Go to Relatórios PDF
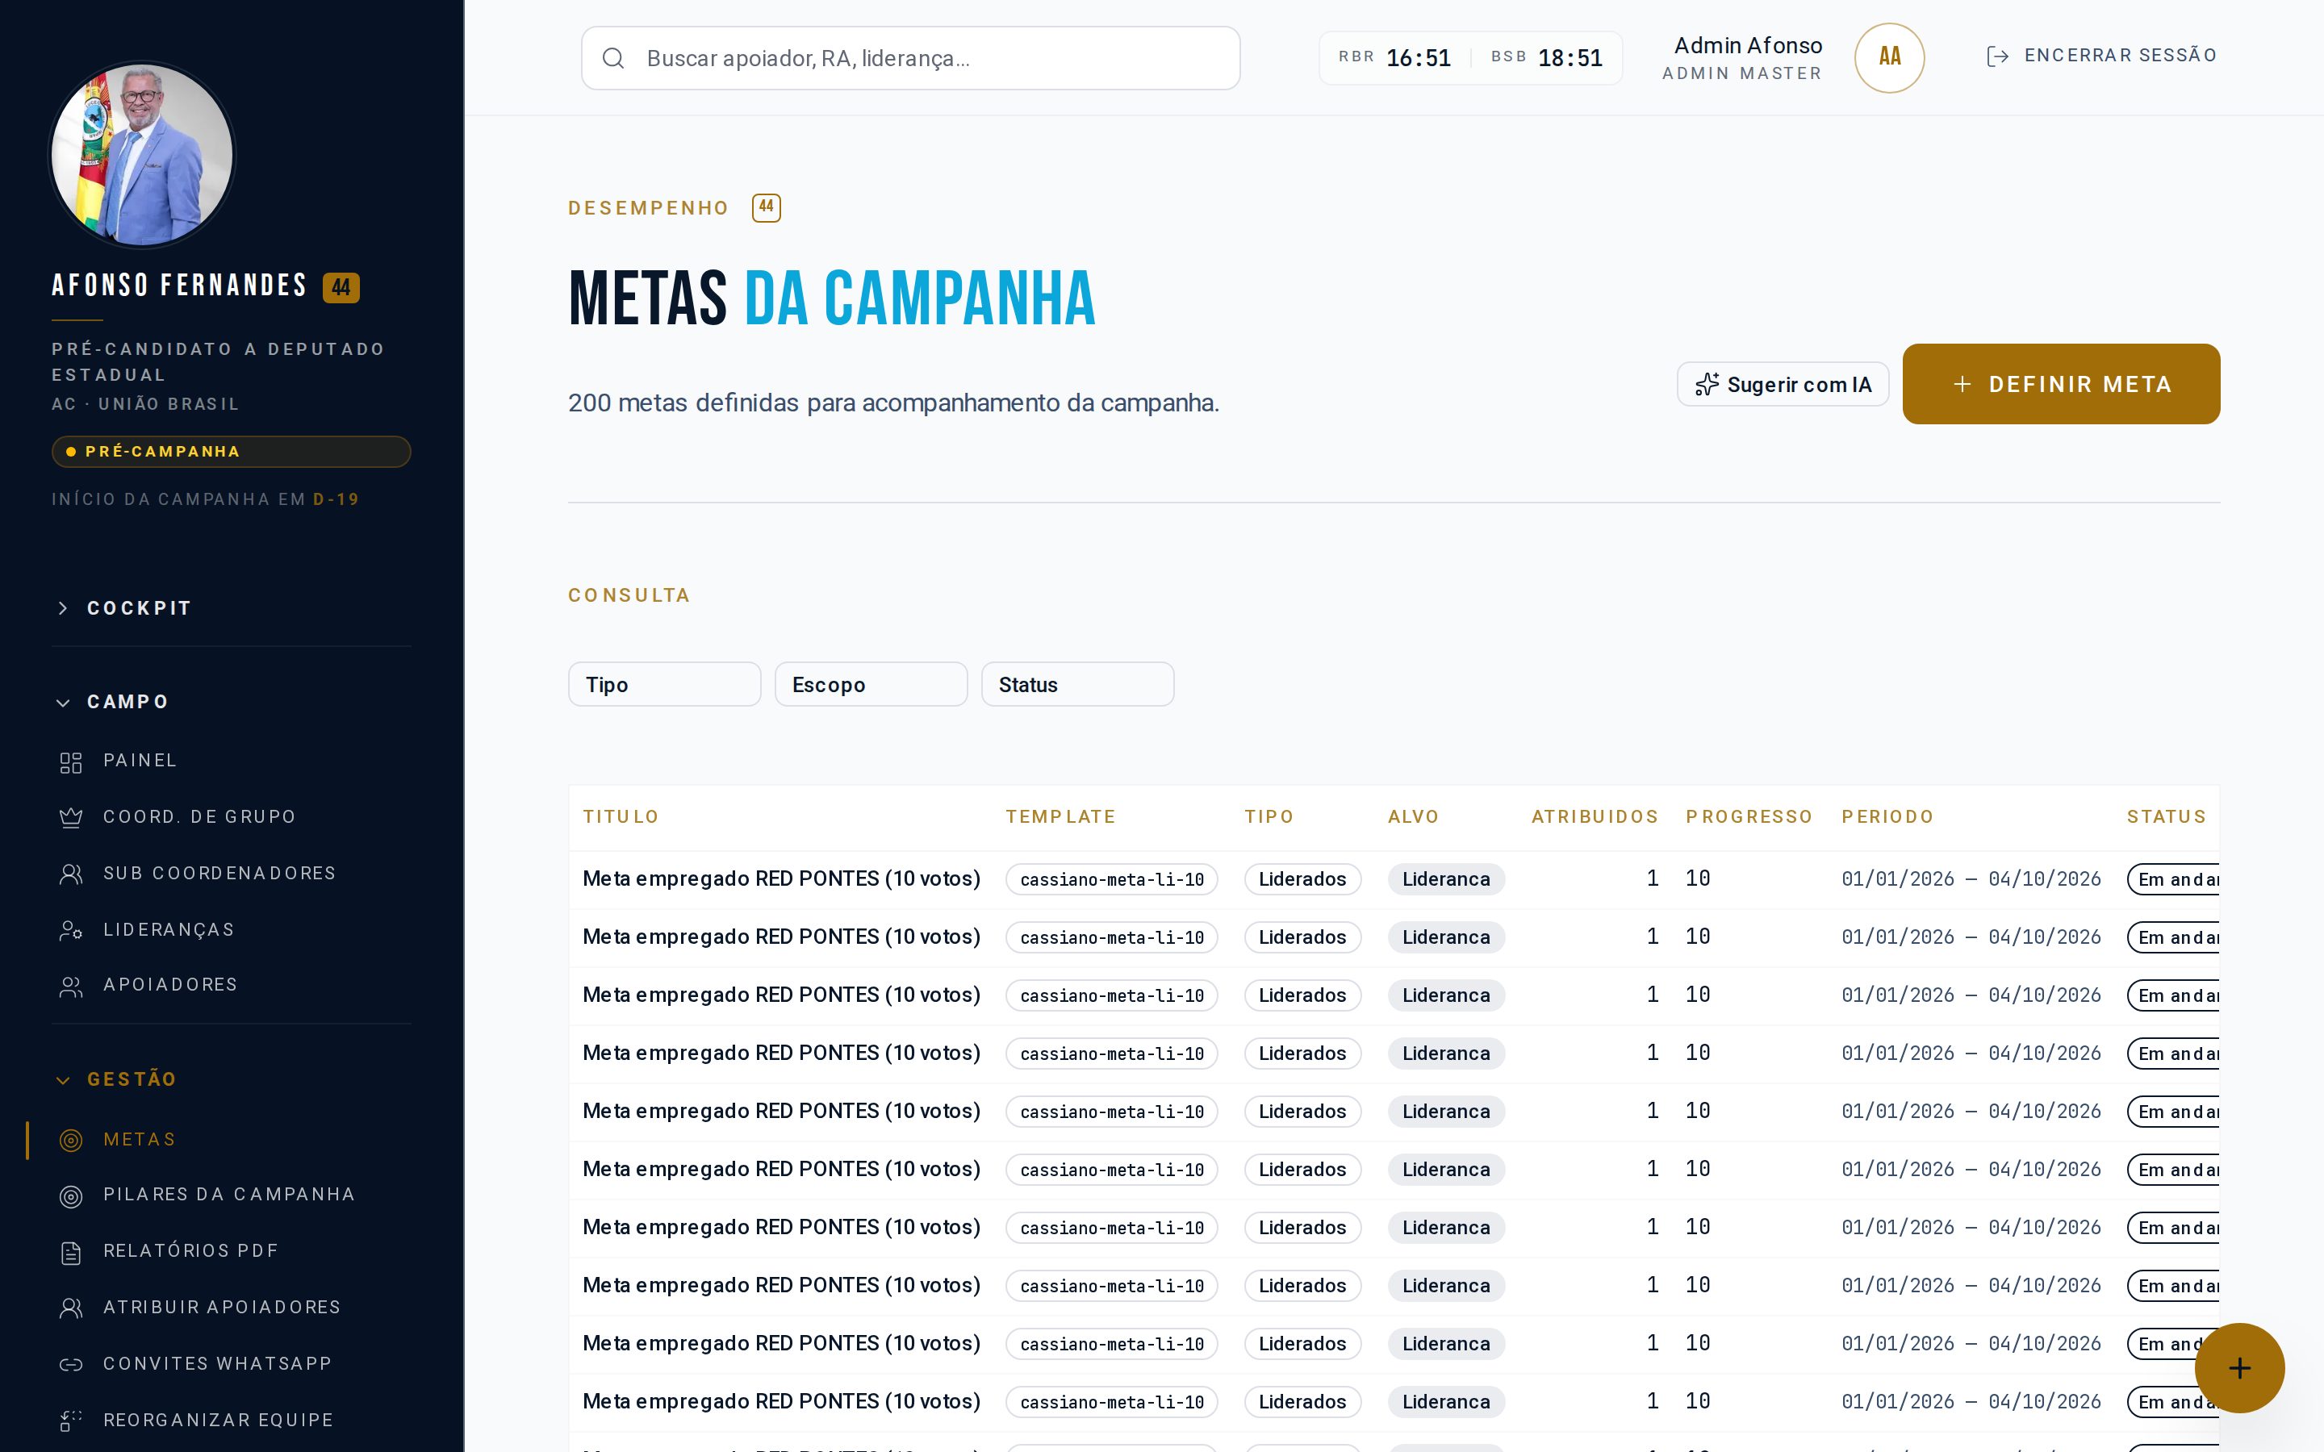Viewport: 2324px width, 1452px height. point(191,1251)
